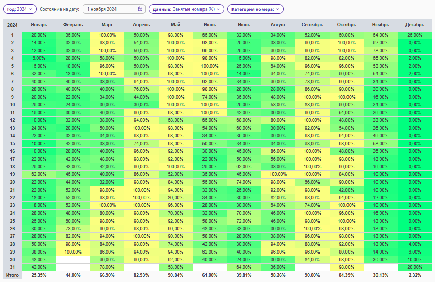Screen dimensions: 435x282
Task: Select the Декабрь column header
Action: click(415, 25)
